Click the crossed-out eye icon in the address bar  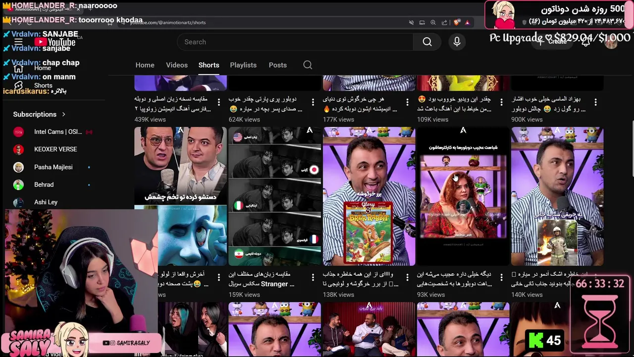pyautogui.click(x=411, y=22)
